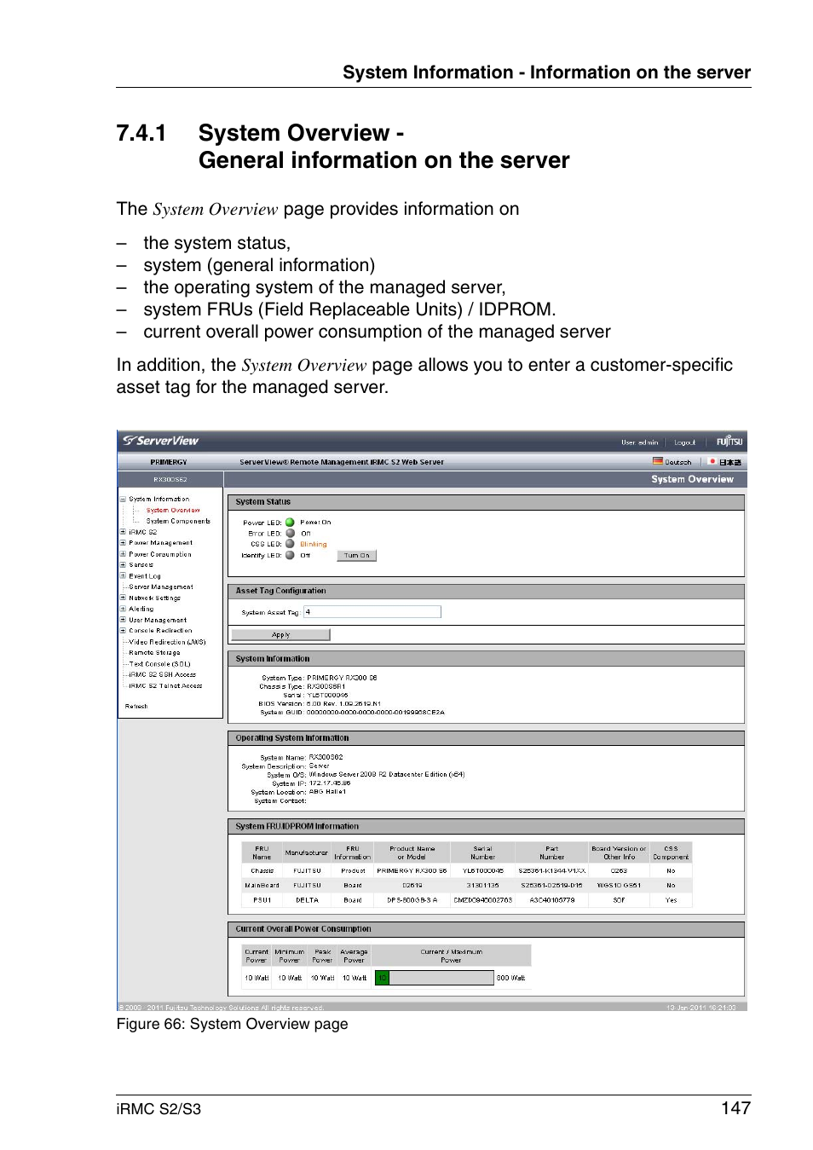Image resolution: width=813 pixels, height=1150 pixels.
Task: Open iRMC S2 SSH Access entry
Action: pyautogui.click(x=162, y=674)
